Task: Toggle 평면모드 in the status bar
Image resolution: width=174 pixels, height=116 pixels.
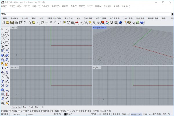Action: (116, 114)
